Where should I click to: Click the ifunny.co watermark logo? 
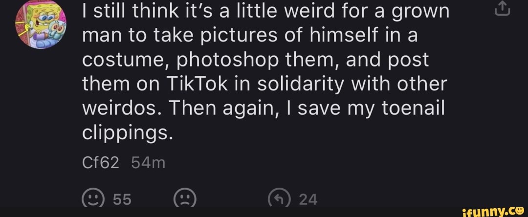[489, 210]
